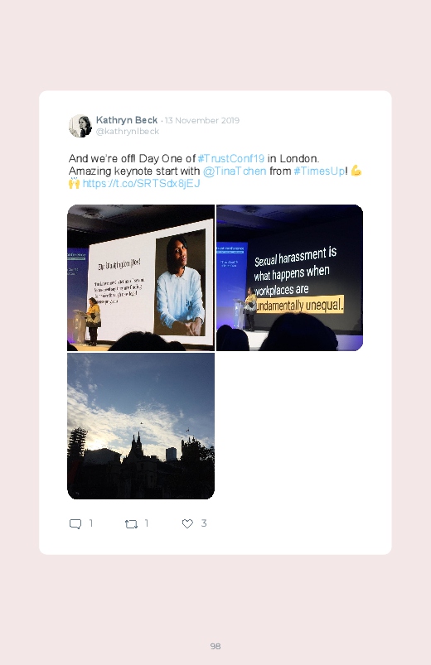Open the London skyline silhouette photo

coord(141,426)
